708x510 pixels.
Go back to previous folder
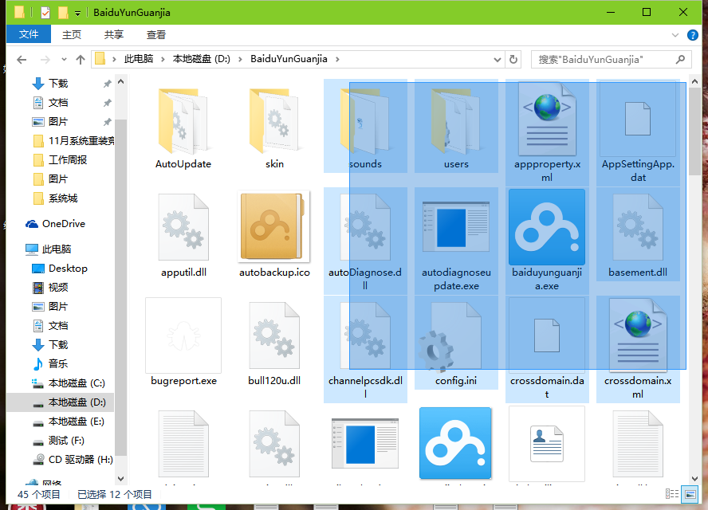pos(22,59)
